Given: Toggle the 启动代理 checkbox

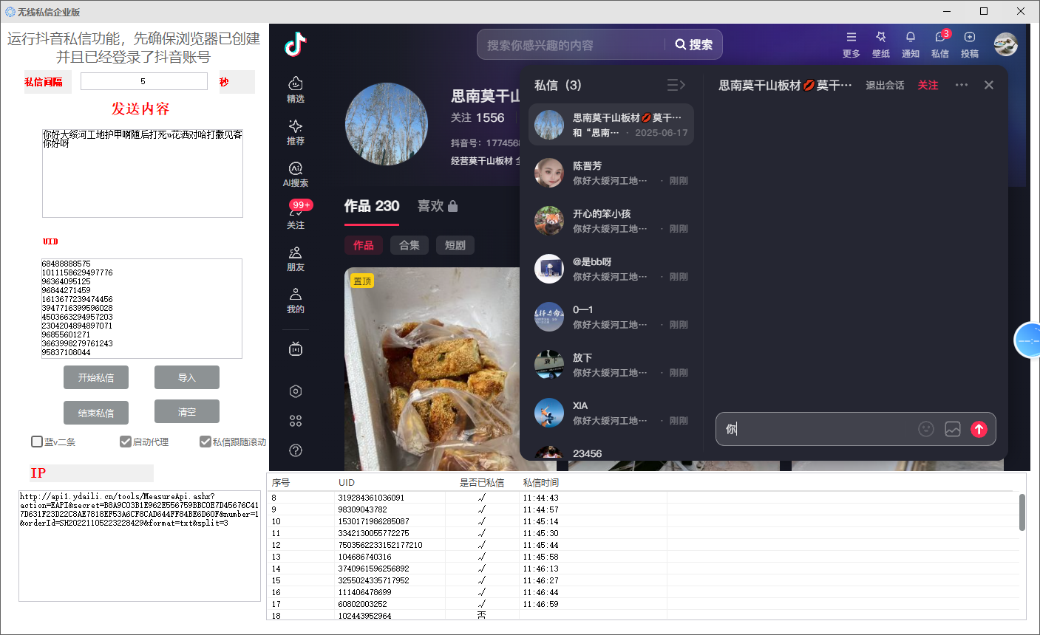Looking at the screenshot, I should click(126, 442).
